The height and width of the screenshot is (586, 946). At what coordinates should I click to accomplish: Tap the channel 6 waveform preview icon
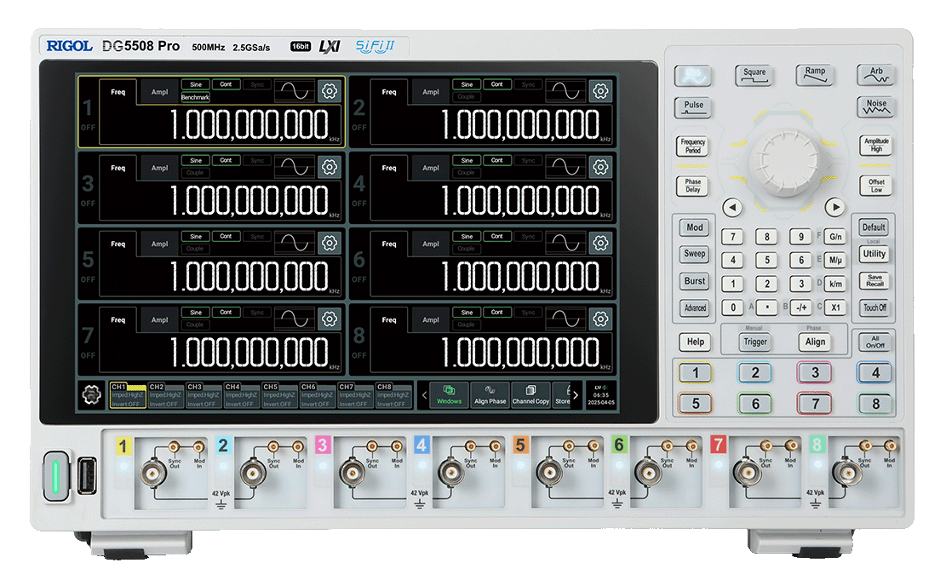[x=566, y=244]
